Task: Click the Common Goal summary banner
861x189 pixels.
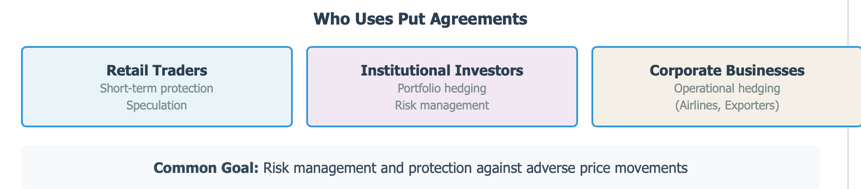Action: [x=421, y=167]
